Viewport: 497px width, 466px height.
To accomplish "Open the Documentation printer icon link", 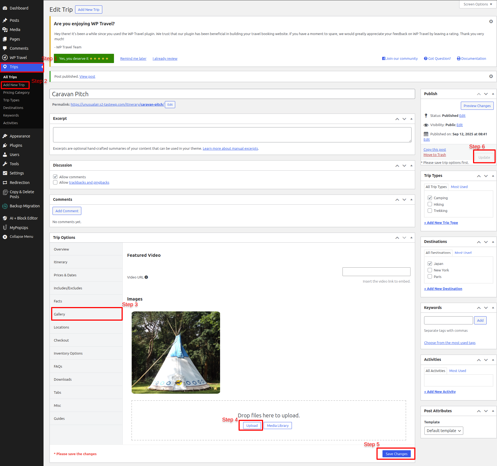I will [471, 58].
